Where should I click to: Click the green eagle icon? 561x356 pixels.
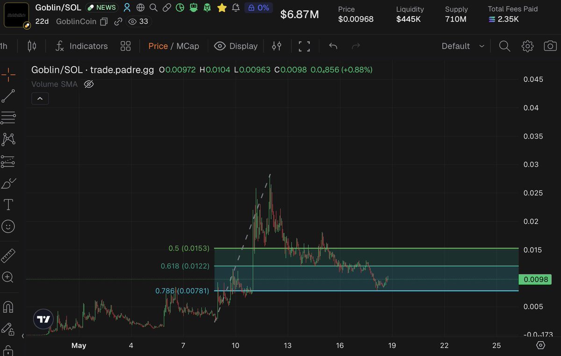(x=208, y=7)
